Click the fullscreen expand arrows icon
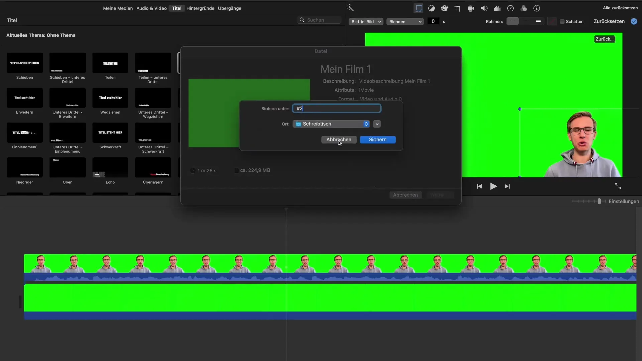This screenshot has height=361, width=642. pos(618,186)
